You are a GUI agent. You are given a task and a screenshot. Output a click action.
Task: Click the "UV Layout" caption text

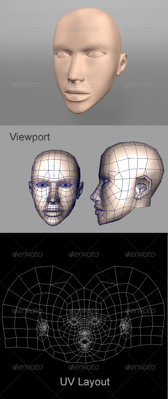point(85,382)
